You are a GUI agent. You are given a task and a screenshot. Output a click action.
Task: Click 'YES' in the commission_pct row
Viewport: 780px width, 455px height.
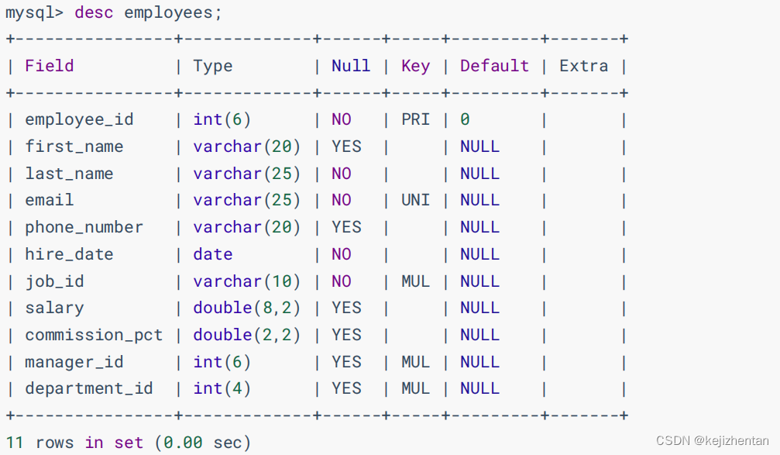(346, 335)
